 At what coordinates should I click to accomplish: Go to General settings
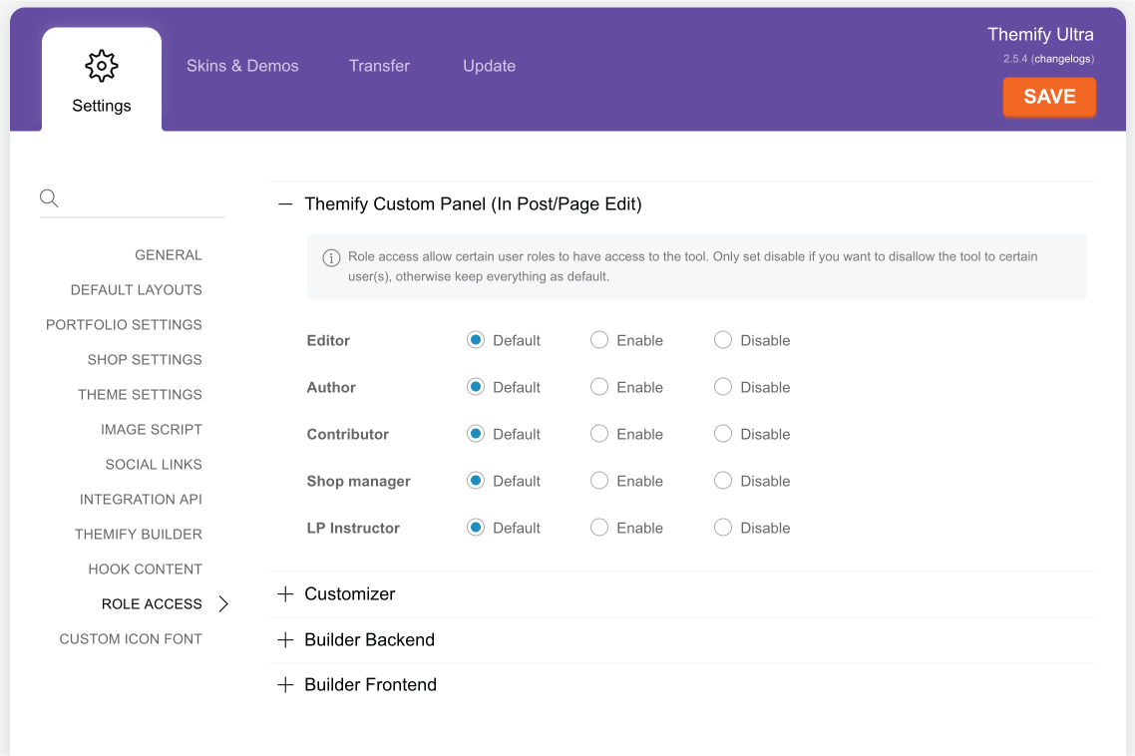click(168, 255)
